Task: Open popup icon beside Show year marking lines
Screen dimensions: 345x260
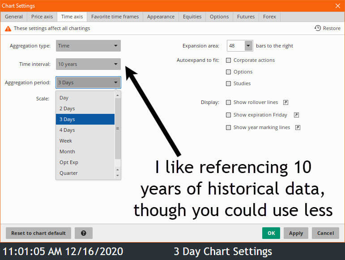Action: pos(298,127)
